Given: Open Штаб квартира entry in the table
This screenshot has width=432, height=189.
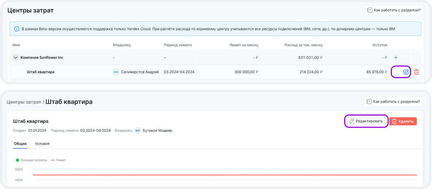Looking at the screenshot, I should pos(40,72).
